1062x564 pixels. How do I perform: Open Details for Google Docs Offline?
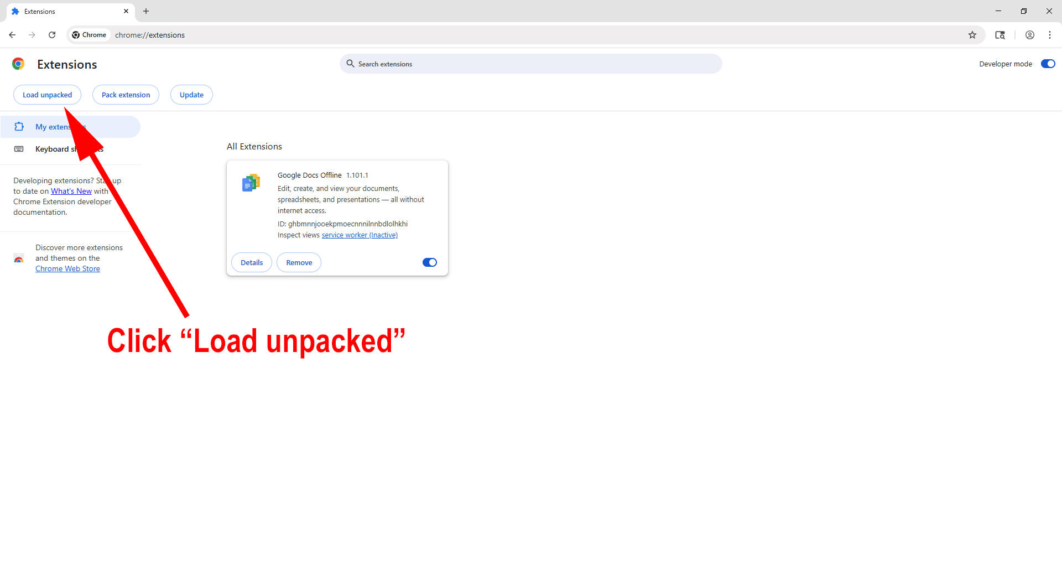pyautogui.click(x=252, y=262)
